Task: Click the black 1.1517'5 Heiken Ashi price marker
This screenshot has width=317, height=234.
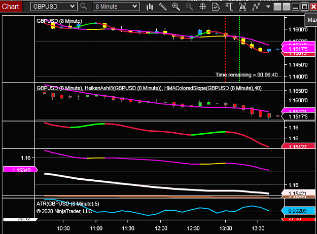Action: coord(298,116)
